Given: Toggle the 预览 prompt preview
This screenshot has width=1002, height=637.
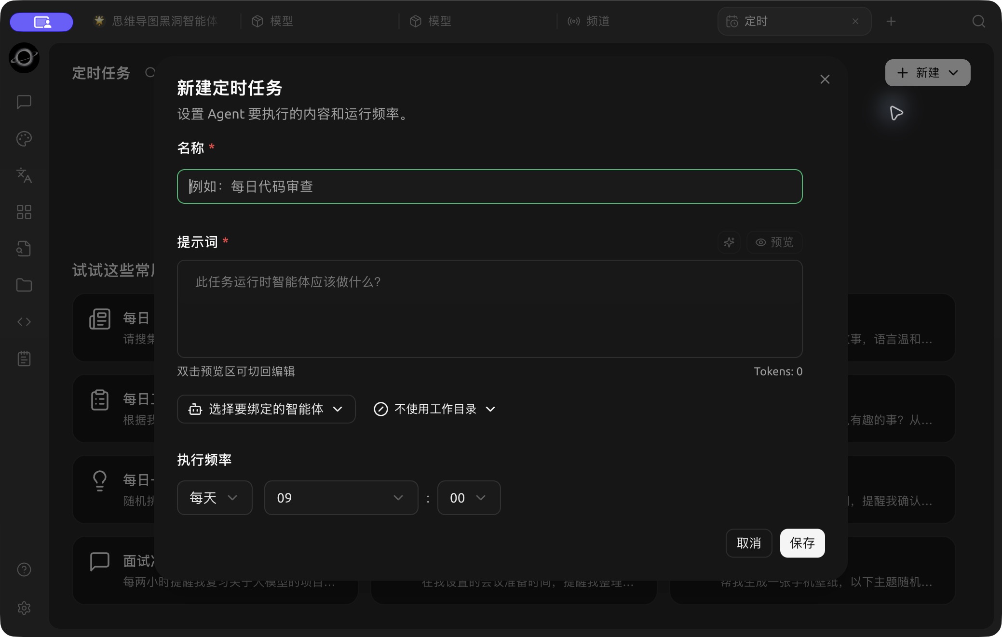Looking at the screenshot, I should pos(774,242).
